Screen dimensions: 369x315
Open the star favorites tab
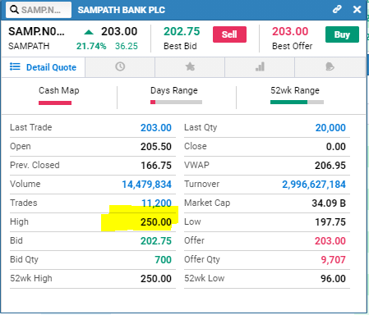coord(190,66)
